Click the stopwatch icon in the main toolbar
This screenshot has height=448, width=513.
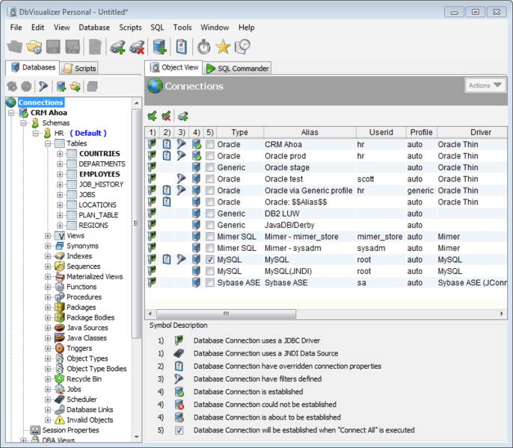[x=203, y=47]
